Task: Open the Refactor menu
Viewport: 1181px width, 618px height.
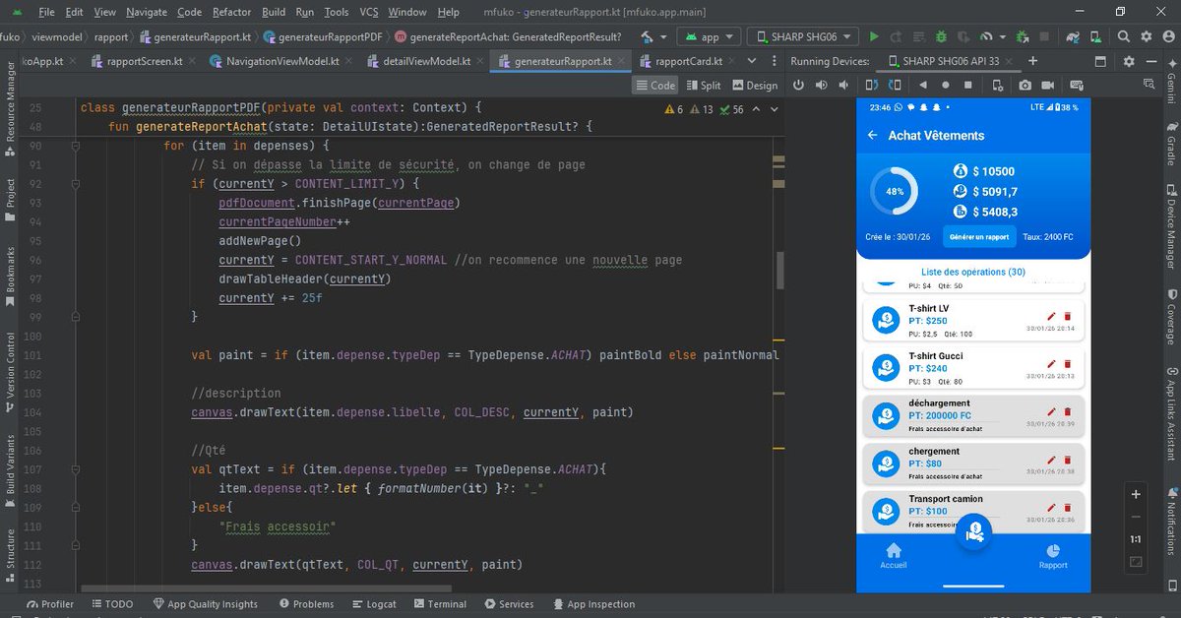Action: (232, 12)
